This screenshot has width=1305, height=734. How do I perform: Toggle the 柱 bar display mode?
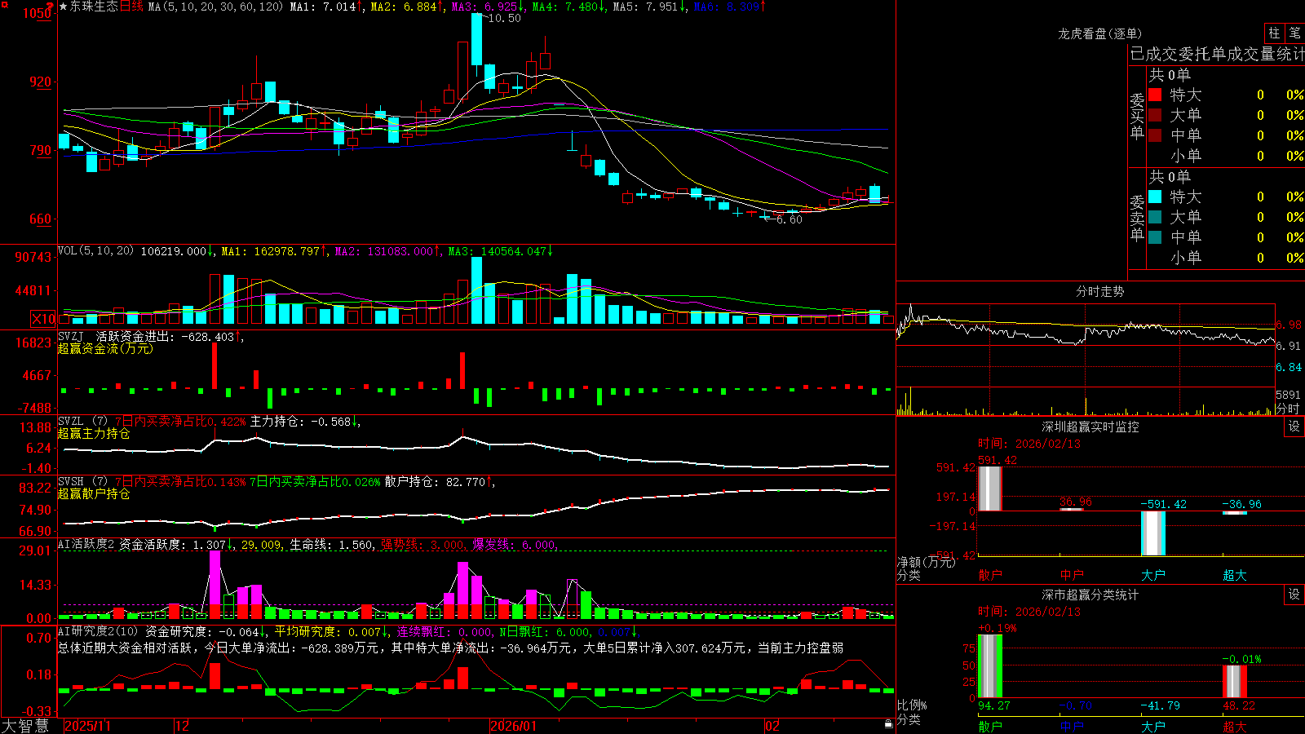pos(1274,33)
